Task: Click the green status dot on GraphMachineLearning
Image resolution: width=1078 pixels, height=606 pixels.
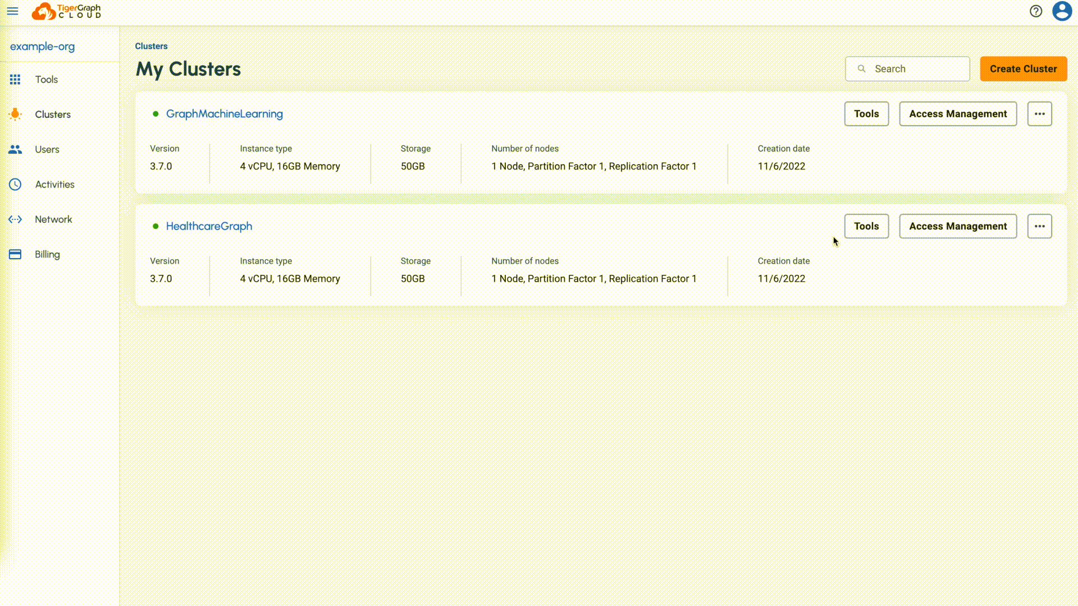Action: point(156,113)
